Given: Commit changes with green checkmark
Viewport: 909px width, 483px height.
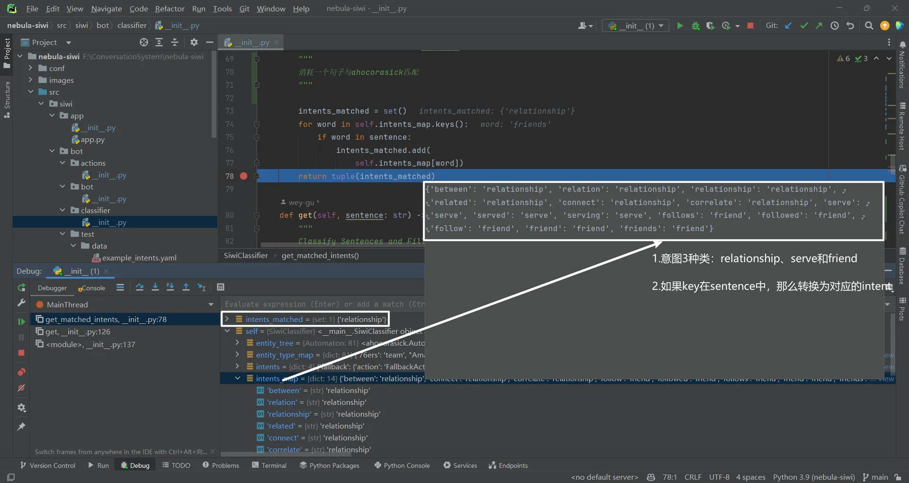Looking at the screenshot, I should (804, 26).
